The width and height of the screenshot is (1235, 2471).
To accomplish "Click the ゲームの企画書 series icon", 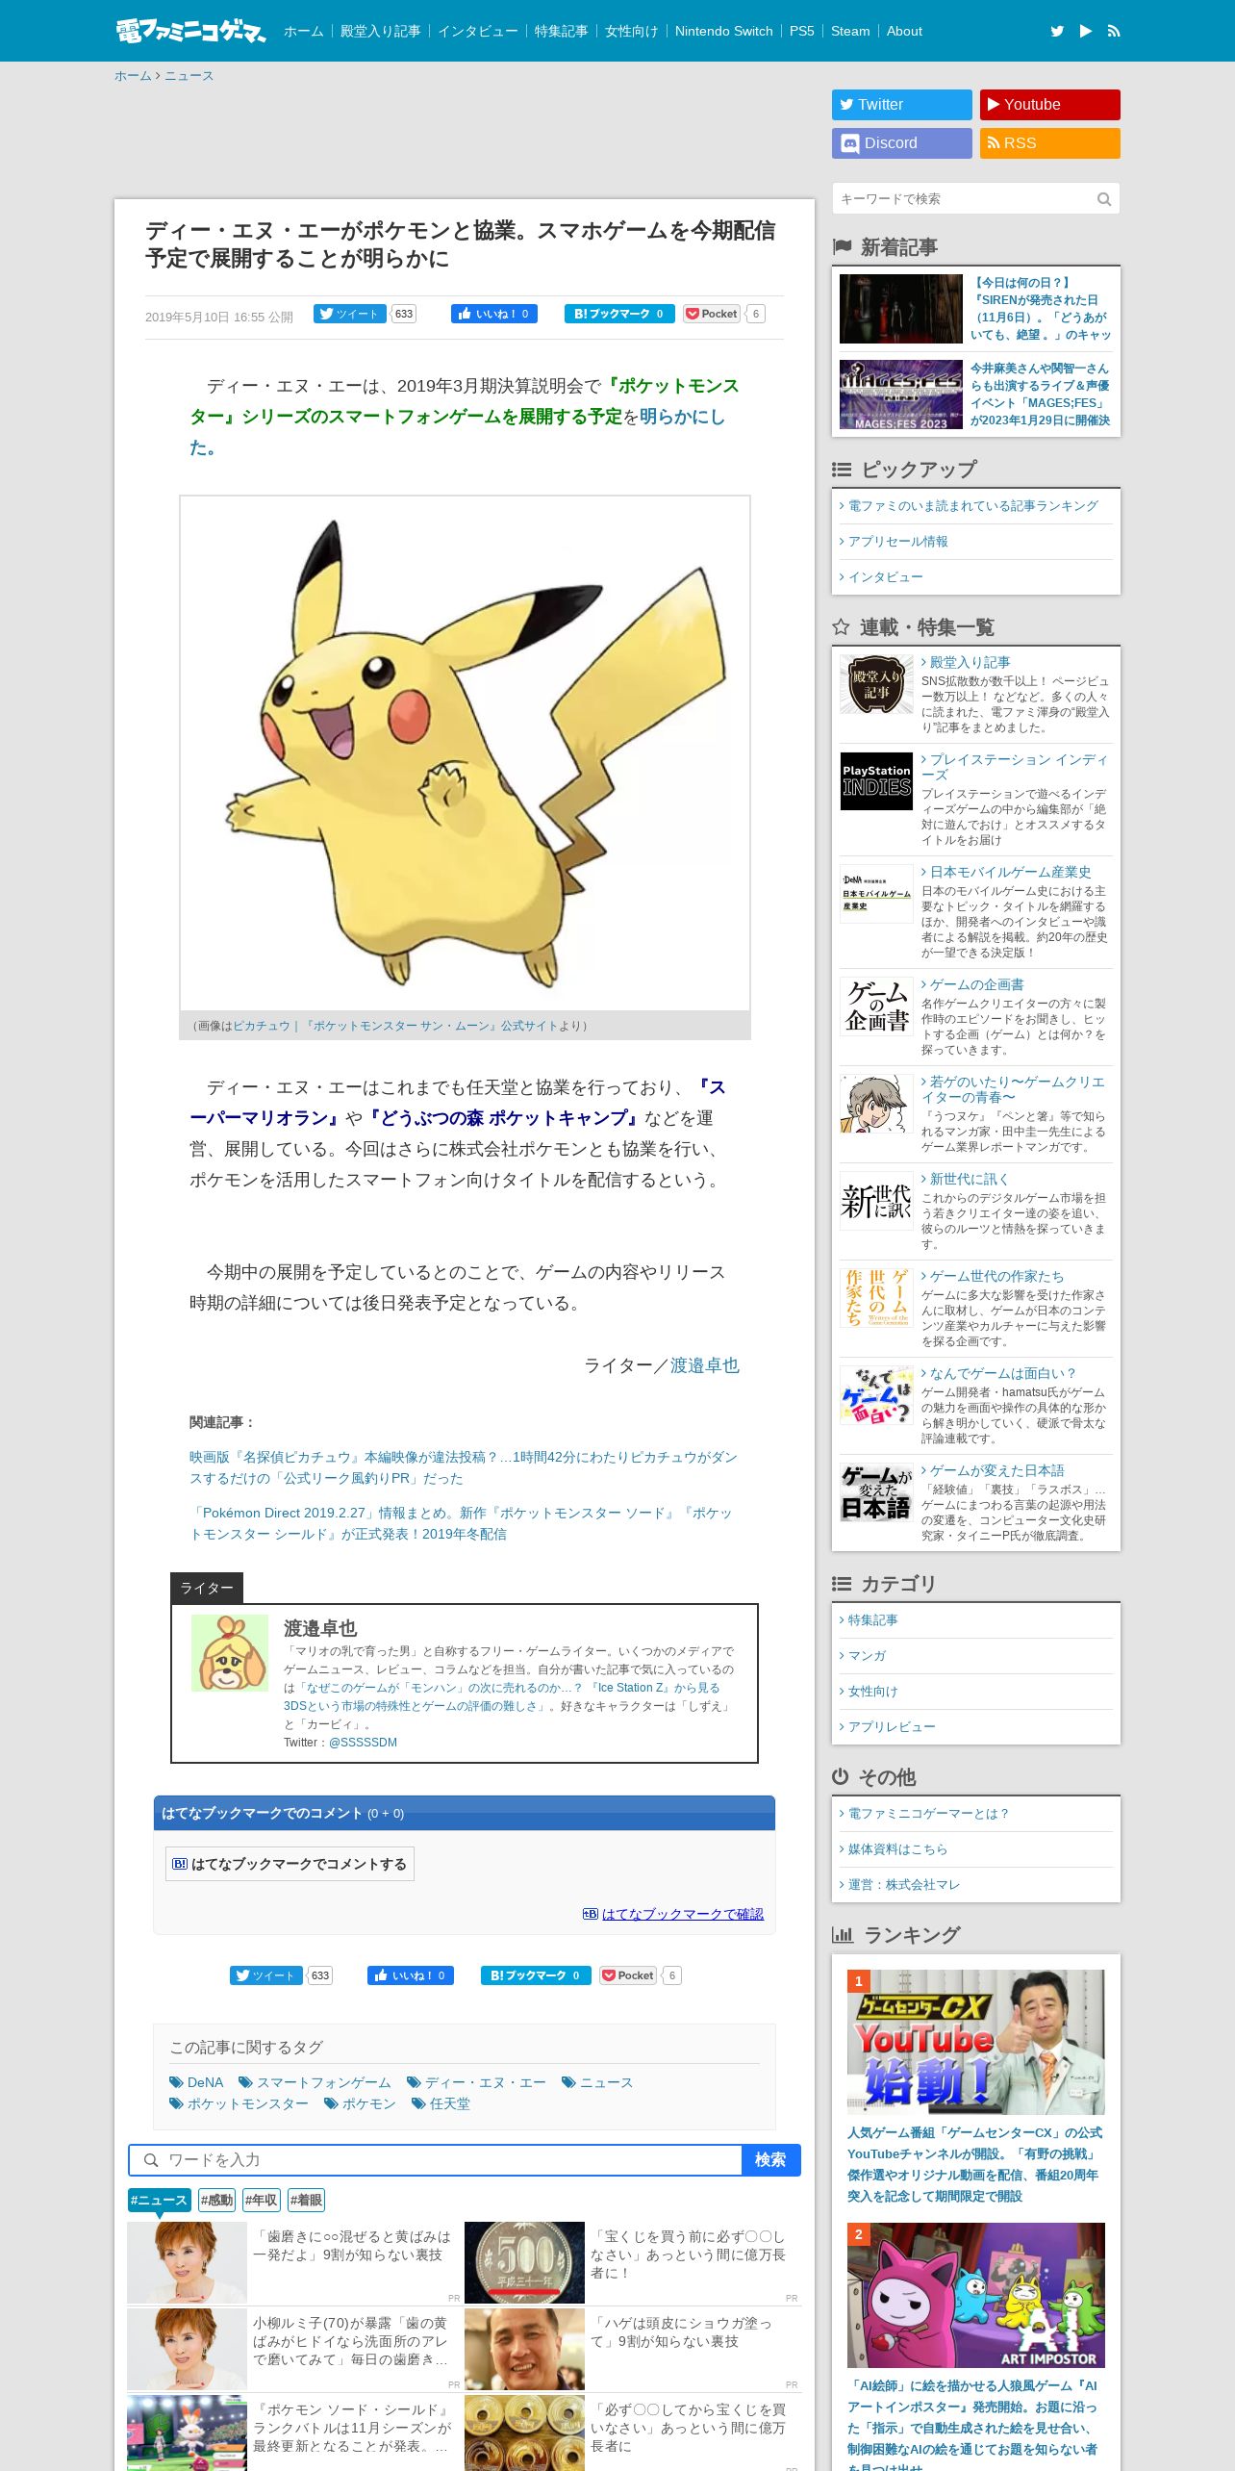I will (876, 1006).
